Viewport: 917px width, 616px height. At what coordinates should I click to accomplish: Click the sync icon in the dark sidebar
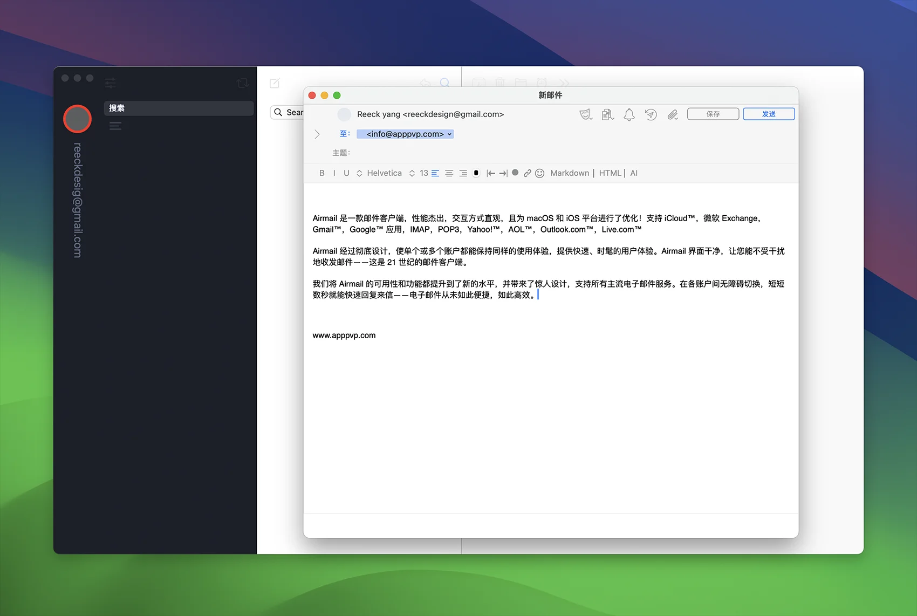(x=243, y=83)
